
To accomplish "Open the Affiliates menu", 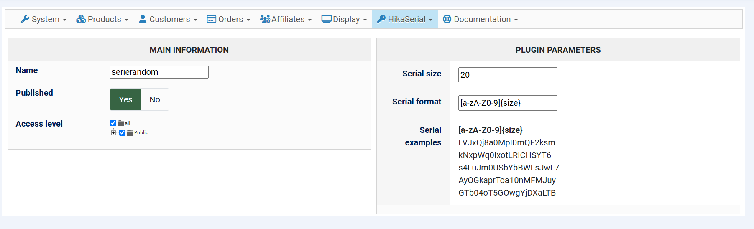I will coord(288,19).
